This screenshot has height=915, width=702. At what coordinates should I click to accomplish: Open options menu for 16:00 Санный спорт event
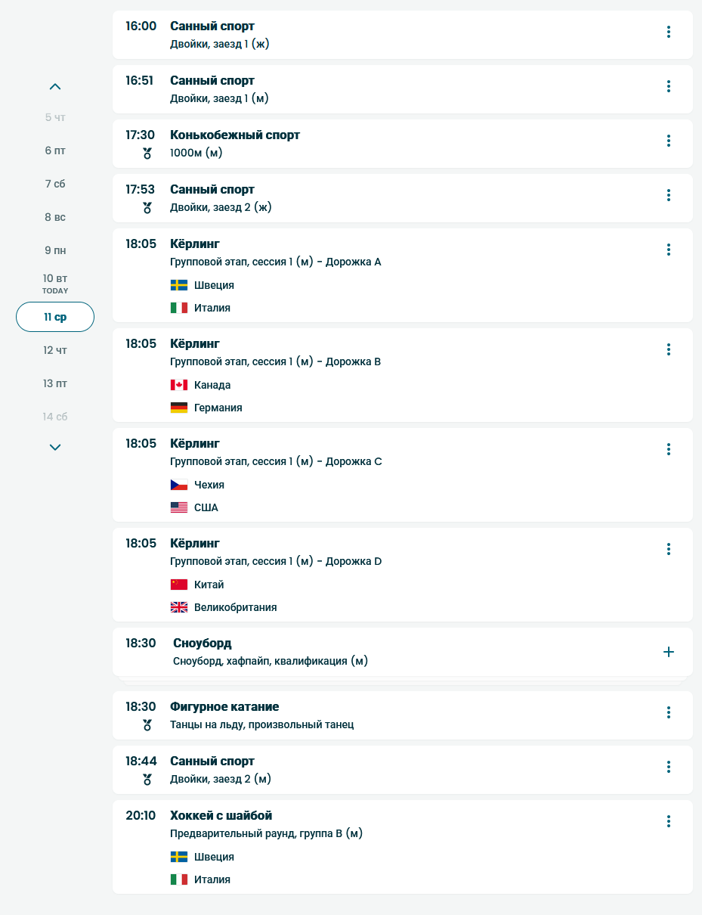click(x=668, y=32)
